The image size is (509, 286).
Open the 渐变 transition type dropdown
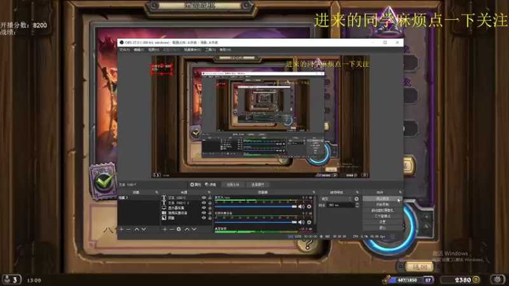click(x=336, y=199)
